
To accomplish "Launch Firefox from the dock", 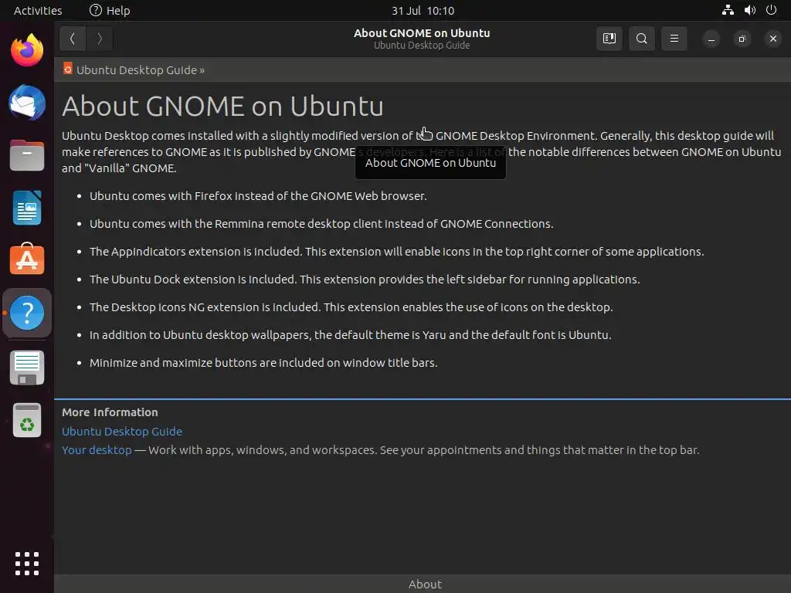I will click(x=27, y=50).
